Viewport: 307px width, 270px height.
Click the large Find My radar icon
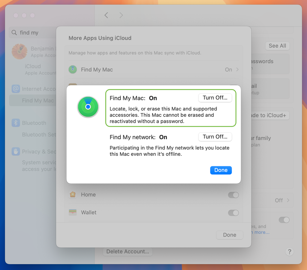pos(88,107)
